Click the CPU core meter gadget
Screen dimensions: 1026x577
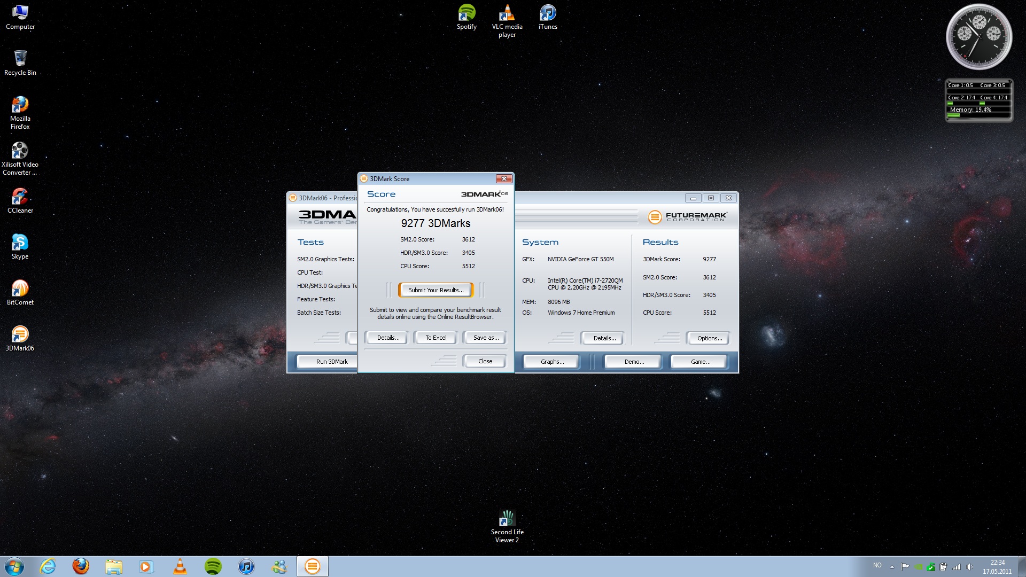pos(979,100)
